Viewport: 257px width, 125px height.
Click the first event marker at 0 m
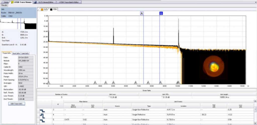point(49,82)
